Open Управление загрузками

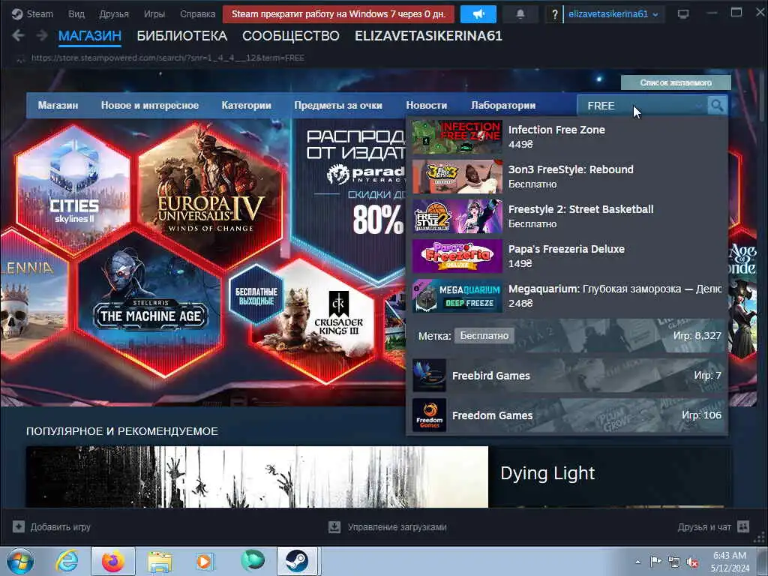(397, 527)
